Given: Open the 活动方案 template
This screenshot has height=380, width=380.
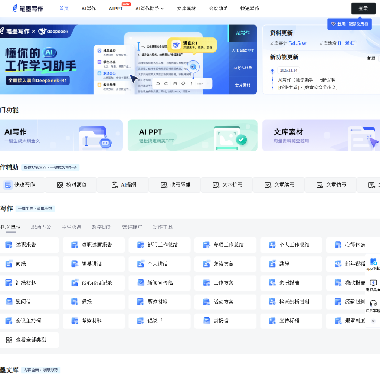Looking at the screenshot, I should click(225, 302).
